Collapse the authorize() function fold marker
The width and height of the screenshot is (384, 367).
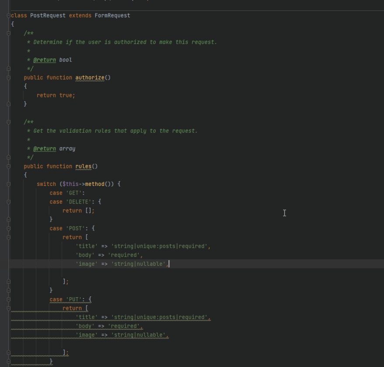click(9, 78)
